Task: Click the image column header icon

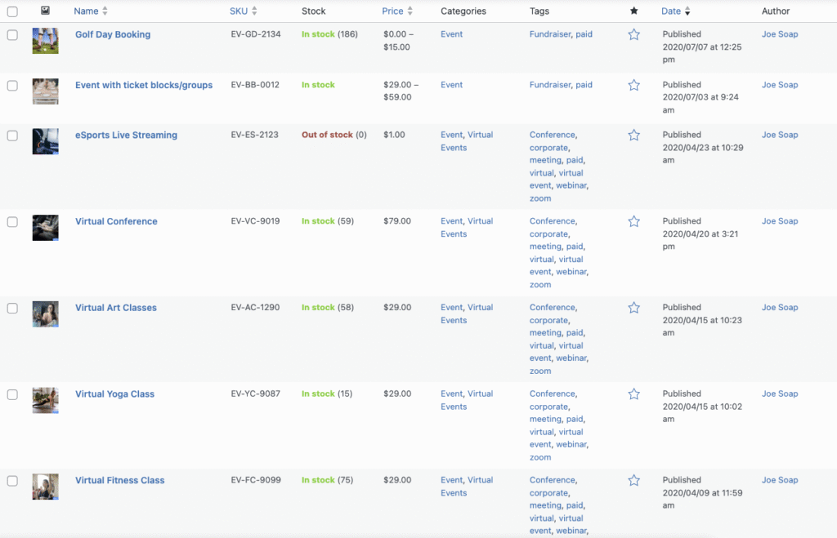Action: 45,11
